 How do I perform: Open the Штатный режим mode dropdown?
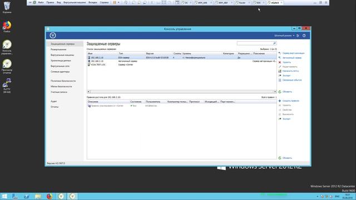(x=284, y=36)
